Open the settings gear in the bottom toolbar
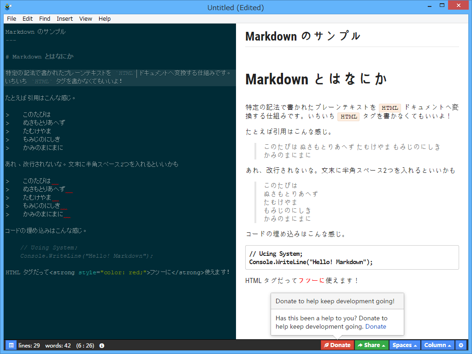The height and width of the screenshot is (354, 472). coord(461,345)
